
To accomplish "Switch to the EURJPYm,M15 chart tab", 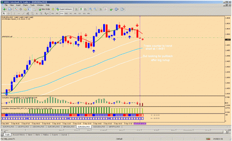I will pyautogui.click(x=9, y=127).
